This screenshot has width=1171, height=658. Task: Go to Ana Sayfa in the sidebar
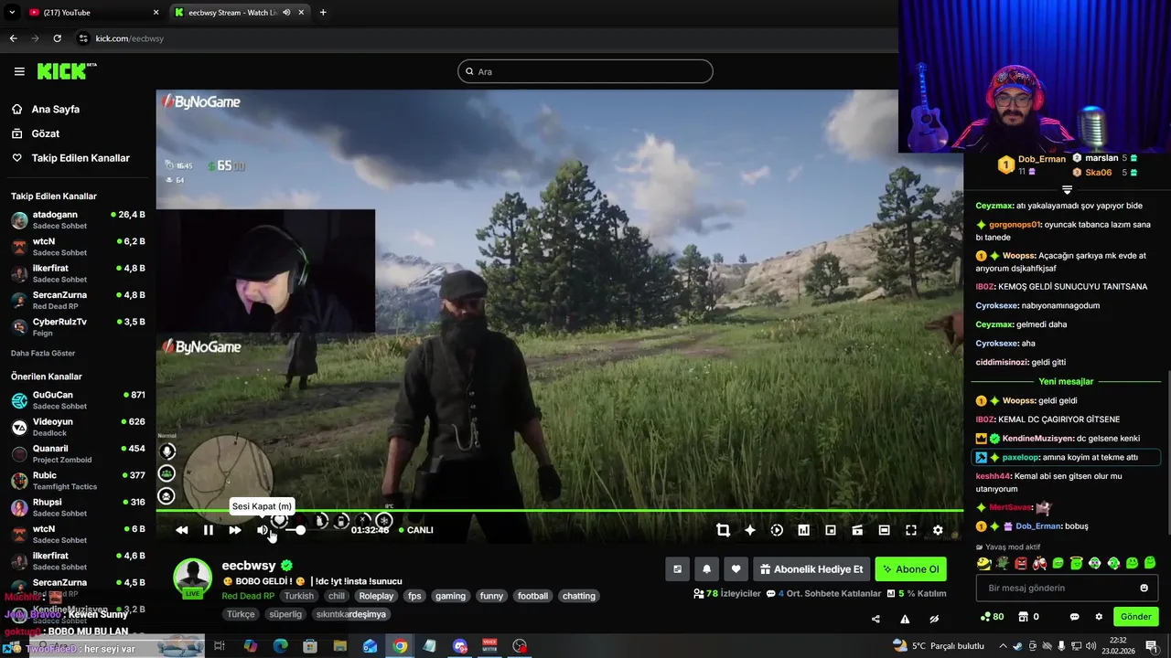[x=55, y=109]
